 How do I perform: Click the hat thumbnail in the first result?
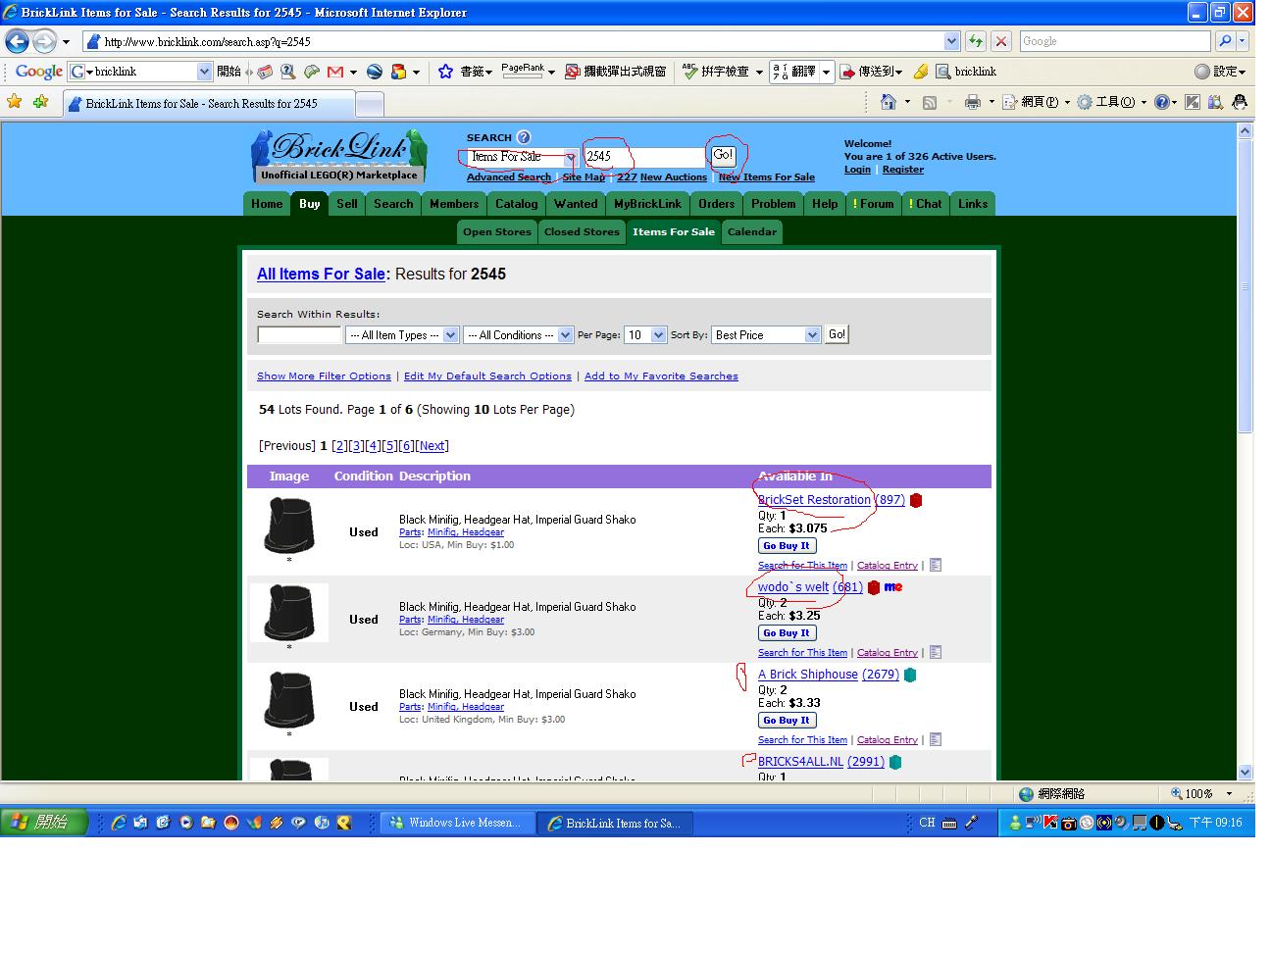point(288,526)
